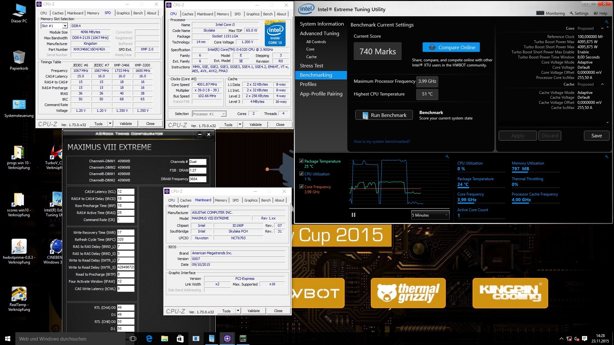Show hidden tray icons chevron
This screenshot has width=614, height=345.
point(562,339)
